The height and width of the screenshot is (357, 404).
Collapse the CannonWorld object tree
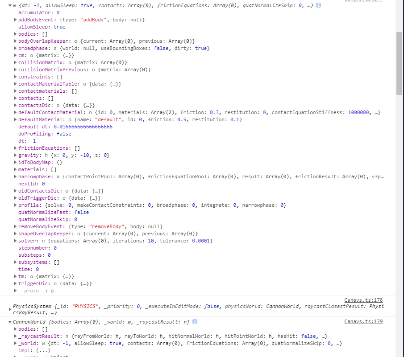[10, 322]
